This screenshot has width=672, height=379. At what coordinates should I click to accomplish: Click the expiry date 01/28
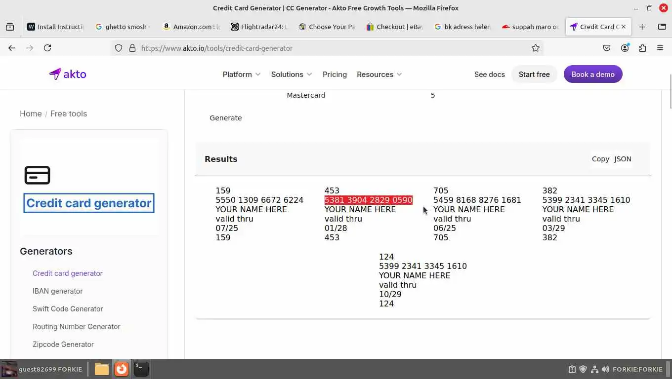click(336, 228)
